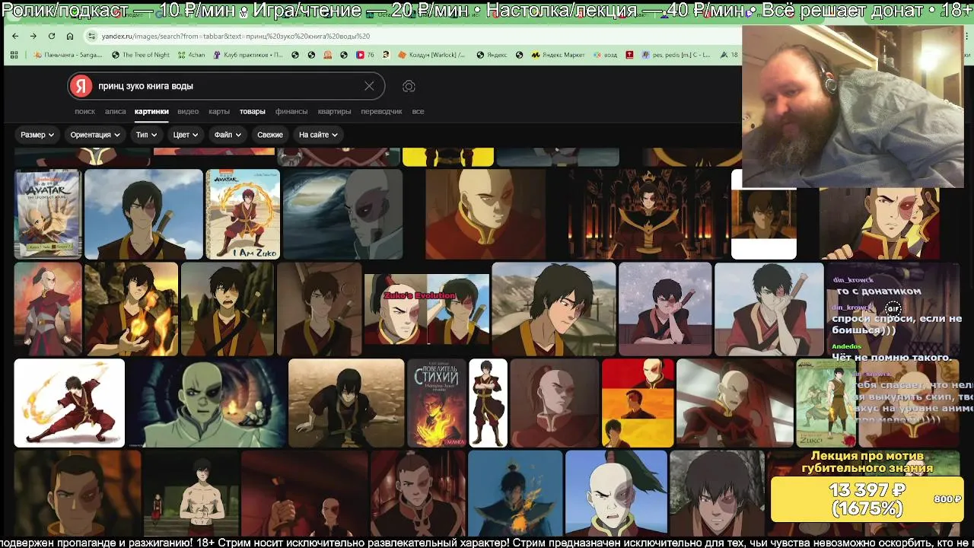
Task: Open the Zuko's Evolution thumbnail
Action: click(426, 309)
